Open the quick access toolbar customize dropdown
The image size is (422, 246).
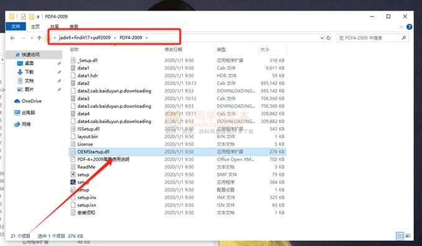38,17
